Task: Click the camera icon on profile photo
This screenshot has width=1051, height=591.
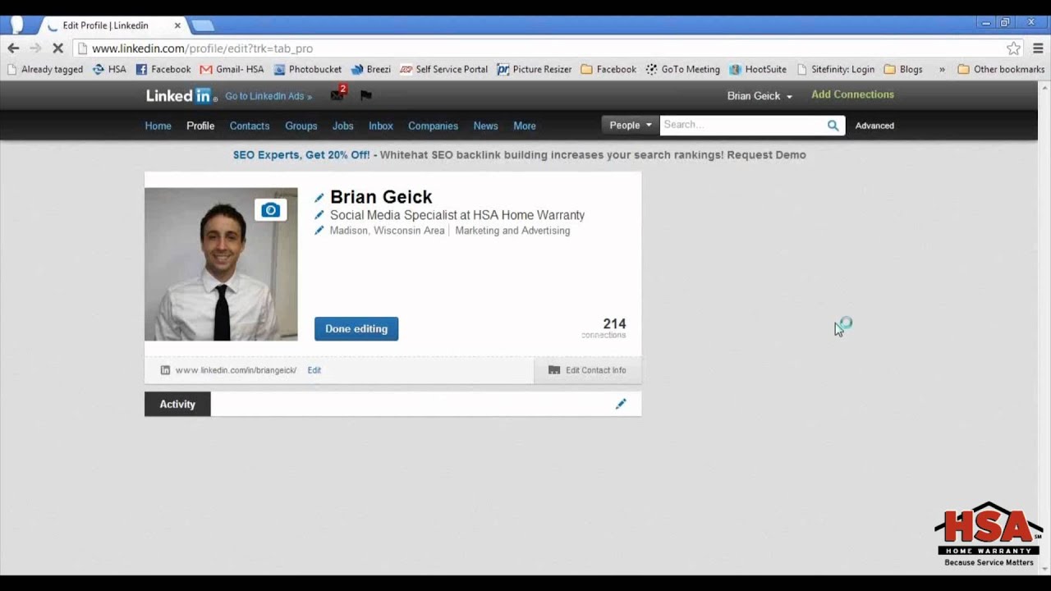Action: coord(270,210)
